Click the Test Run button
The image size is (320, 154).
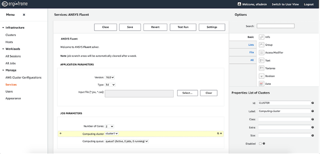coord(183,27)
